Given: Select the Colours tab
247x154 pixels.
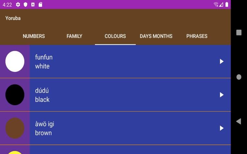Looking at the screenshot, I should point(115,36).
